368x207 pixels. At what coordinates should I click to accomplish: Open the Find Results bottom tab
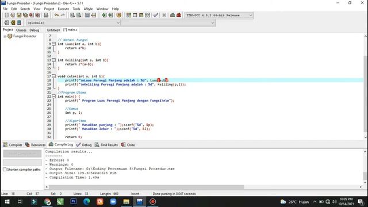click(106, 145)
